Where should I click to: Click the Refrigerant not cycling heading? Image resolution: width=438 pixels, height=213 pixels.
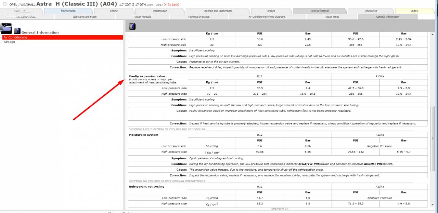point(147,187)
